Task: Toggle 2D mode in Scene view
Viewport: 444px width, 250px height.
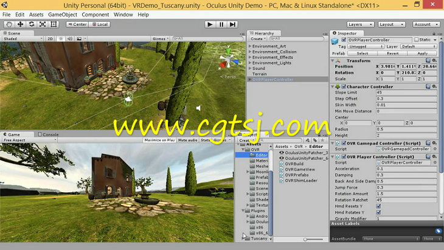Action: (x=50, y=38)
